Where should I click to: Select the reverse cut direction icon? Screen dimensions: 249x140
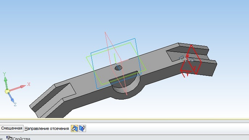point(82,128)
